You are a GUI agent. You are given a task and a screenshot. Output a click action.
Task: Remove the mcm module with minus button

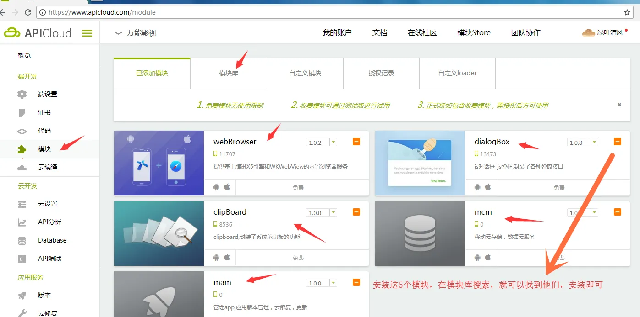click(617, 212)
